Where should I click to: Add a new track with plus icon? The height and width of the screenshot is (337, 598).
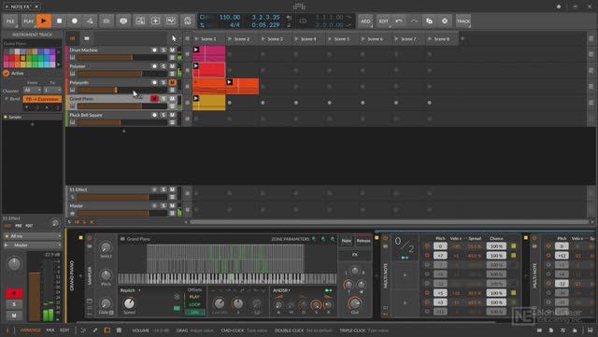click(x=123, y=131)
